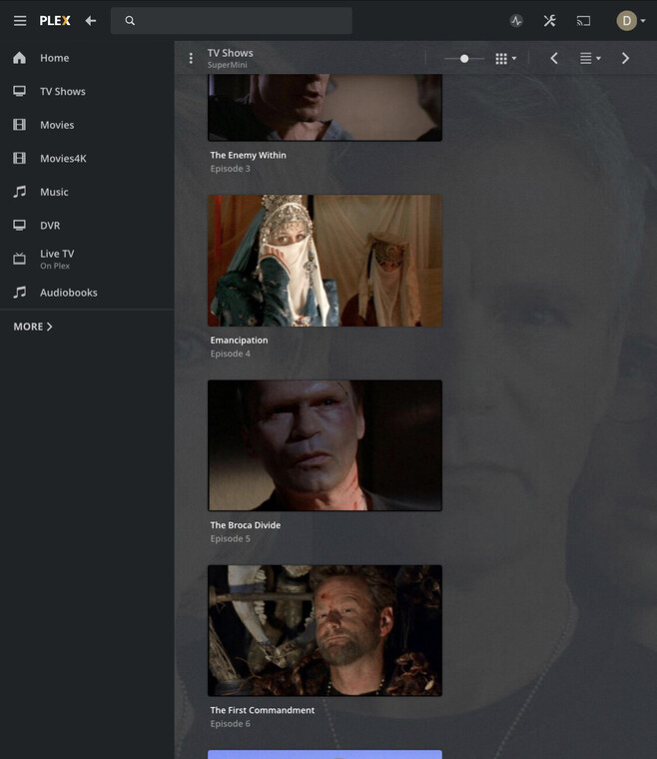The height and width of the screenshot is (759, 657).
Task: Click the Episode 3 label
Action: pyautogui.click(x=231, y=169)
